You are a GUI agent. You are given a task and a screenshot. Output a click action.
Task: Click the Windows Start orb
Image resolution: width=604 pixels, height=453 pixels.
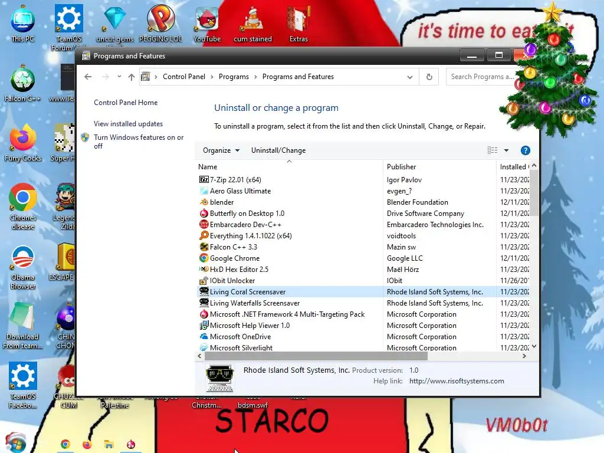coord(15,443)
